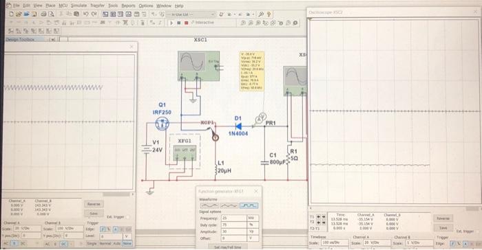Click the magnifier Find icon in toolbar
The width and height of the screenshot is (482, 250).
pyautogui.click(x=261, y=14)
